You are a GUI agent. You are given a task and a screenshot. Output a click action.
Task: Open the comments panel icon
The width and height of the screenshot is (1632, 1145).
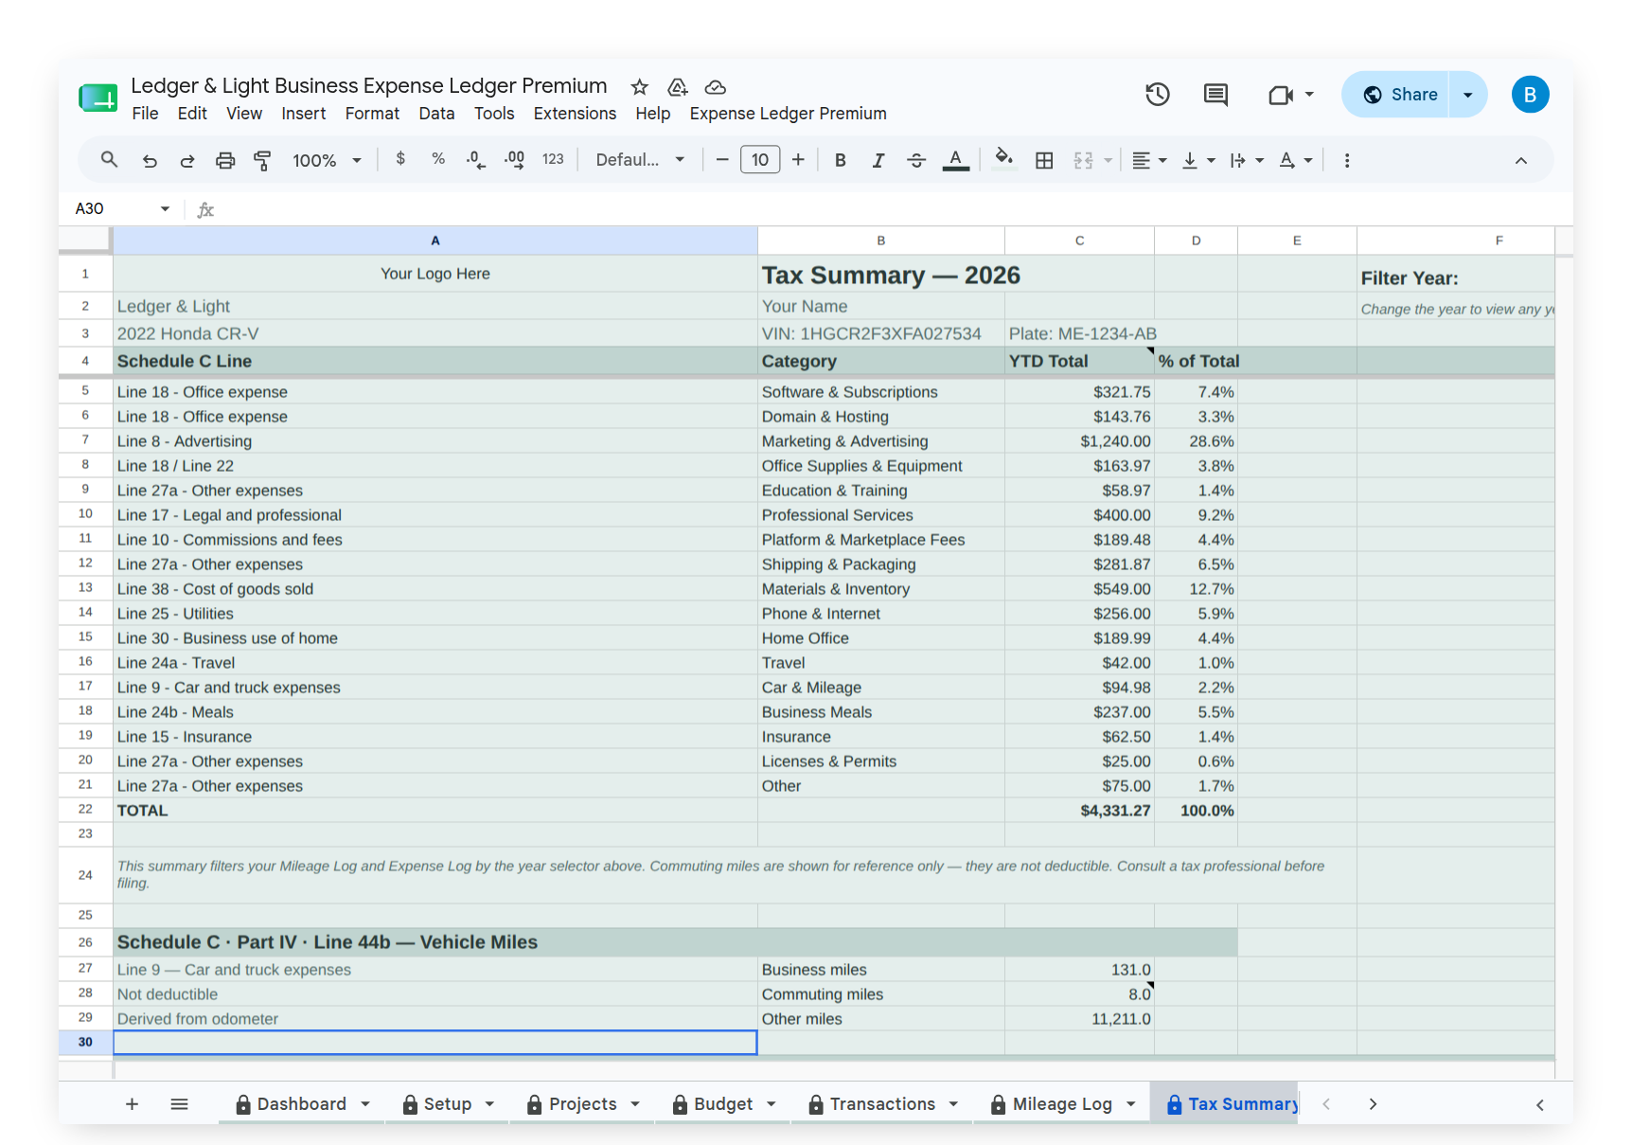coord(1215,94)
